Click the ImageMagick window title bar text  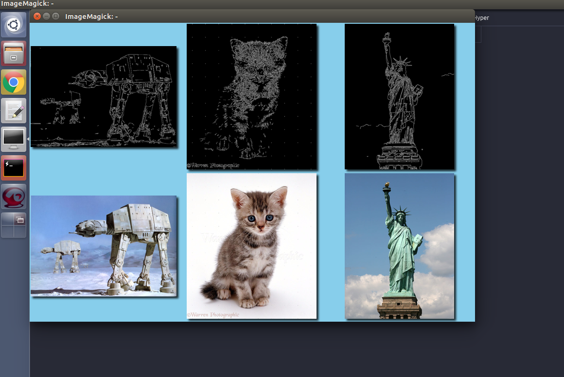click(91, 16)
